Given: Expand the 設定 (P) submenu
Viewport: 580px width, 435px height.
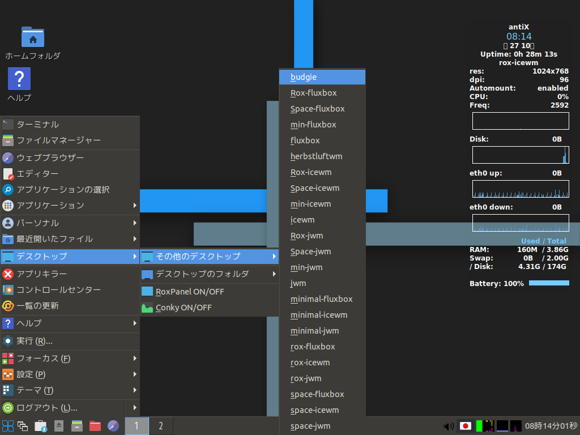Looking at the screenshot, I should pos(70,374).
